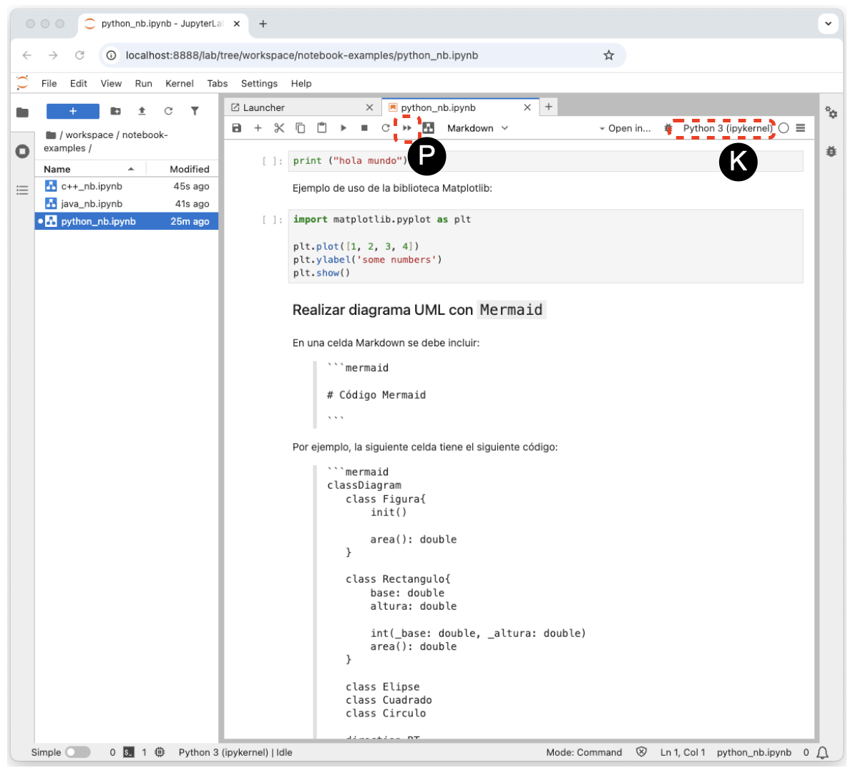Open the Edit menu

[78, 83]
